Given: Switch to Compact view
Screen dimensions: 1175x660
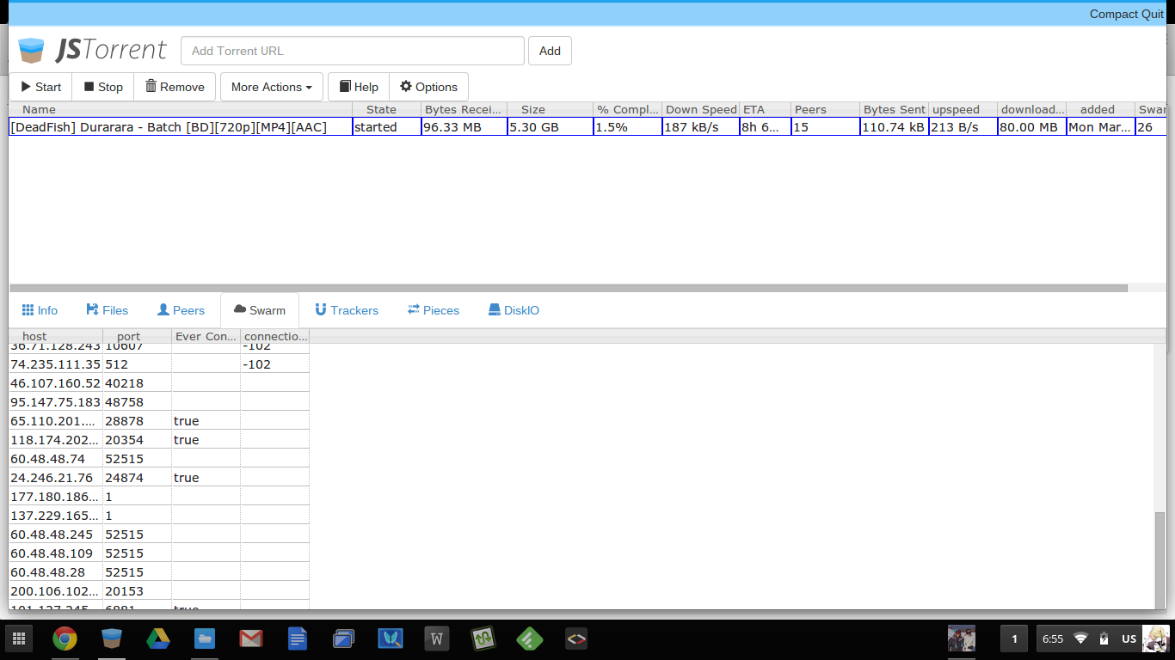Looking at the screenshot, I should pyautogui.click(x=1114, y=14).
